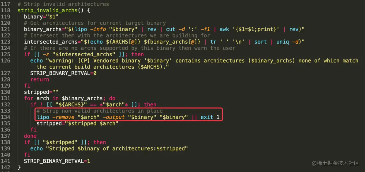The height and width of the screenshot is (172, 365).
Task: Click line number 126 in the gutter
Action: pyautogui.click(x=5, y=61)
